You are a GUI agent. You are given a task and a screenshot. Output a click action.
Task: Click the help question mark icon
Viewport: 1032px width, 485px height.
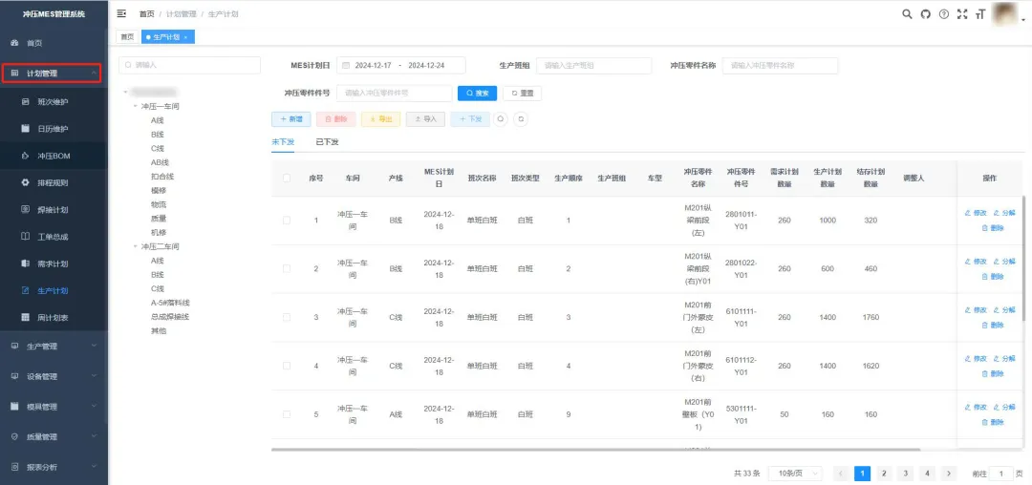click(x=943, y=14)
